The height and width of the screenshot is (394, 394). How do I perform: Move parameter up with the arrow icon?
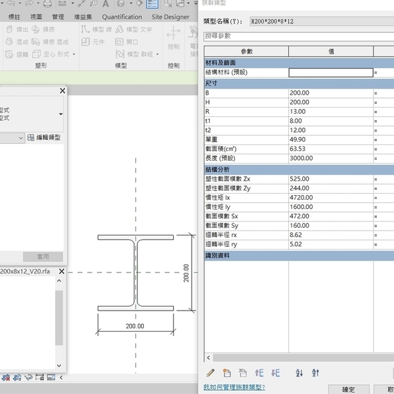259,373
